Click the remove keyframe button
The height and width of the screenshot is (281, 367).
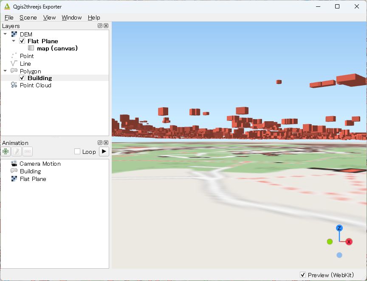pyautogui.click(x=27, y=151)
